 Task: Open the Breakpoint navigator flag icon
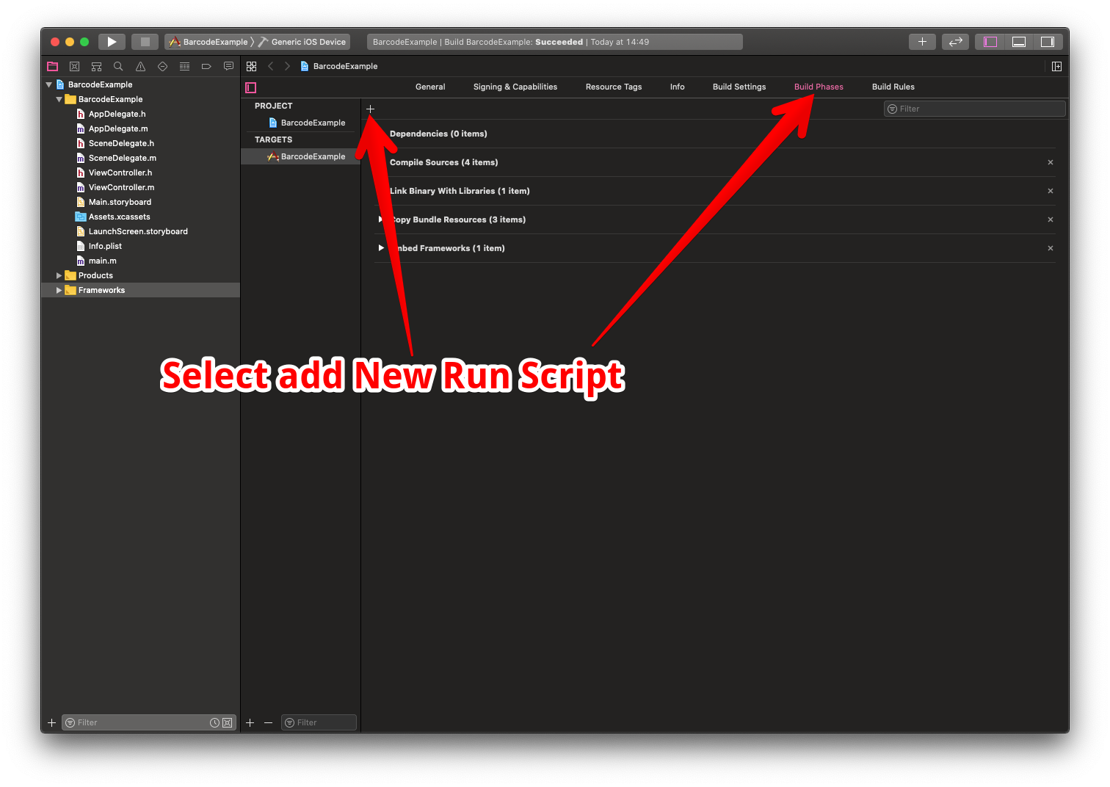pyautogui.click(x=206, y=66)
